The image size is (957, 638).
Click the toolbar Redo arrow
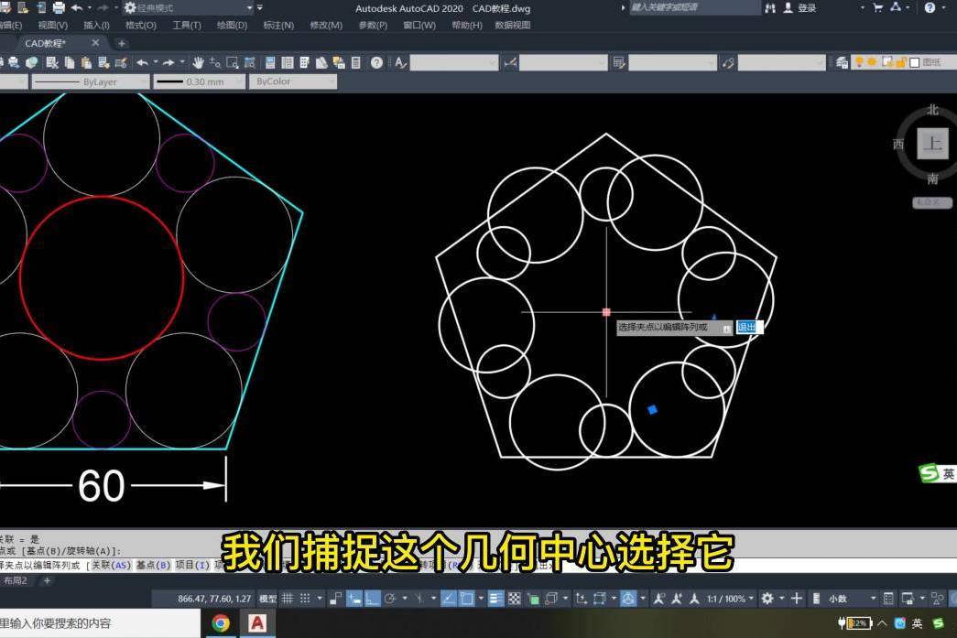(x=169, y=62)
